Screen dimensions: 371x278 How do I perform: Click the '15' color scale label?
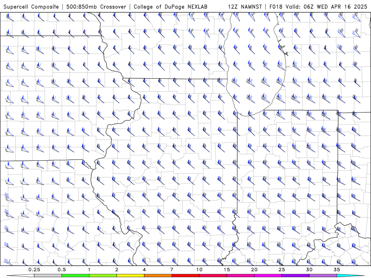(x=227, y=270)
